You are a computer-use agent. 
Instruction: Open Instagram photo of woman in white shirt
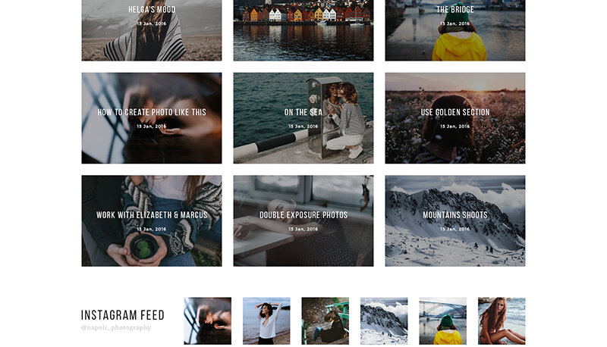[x=266, y=320]
